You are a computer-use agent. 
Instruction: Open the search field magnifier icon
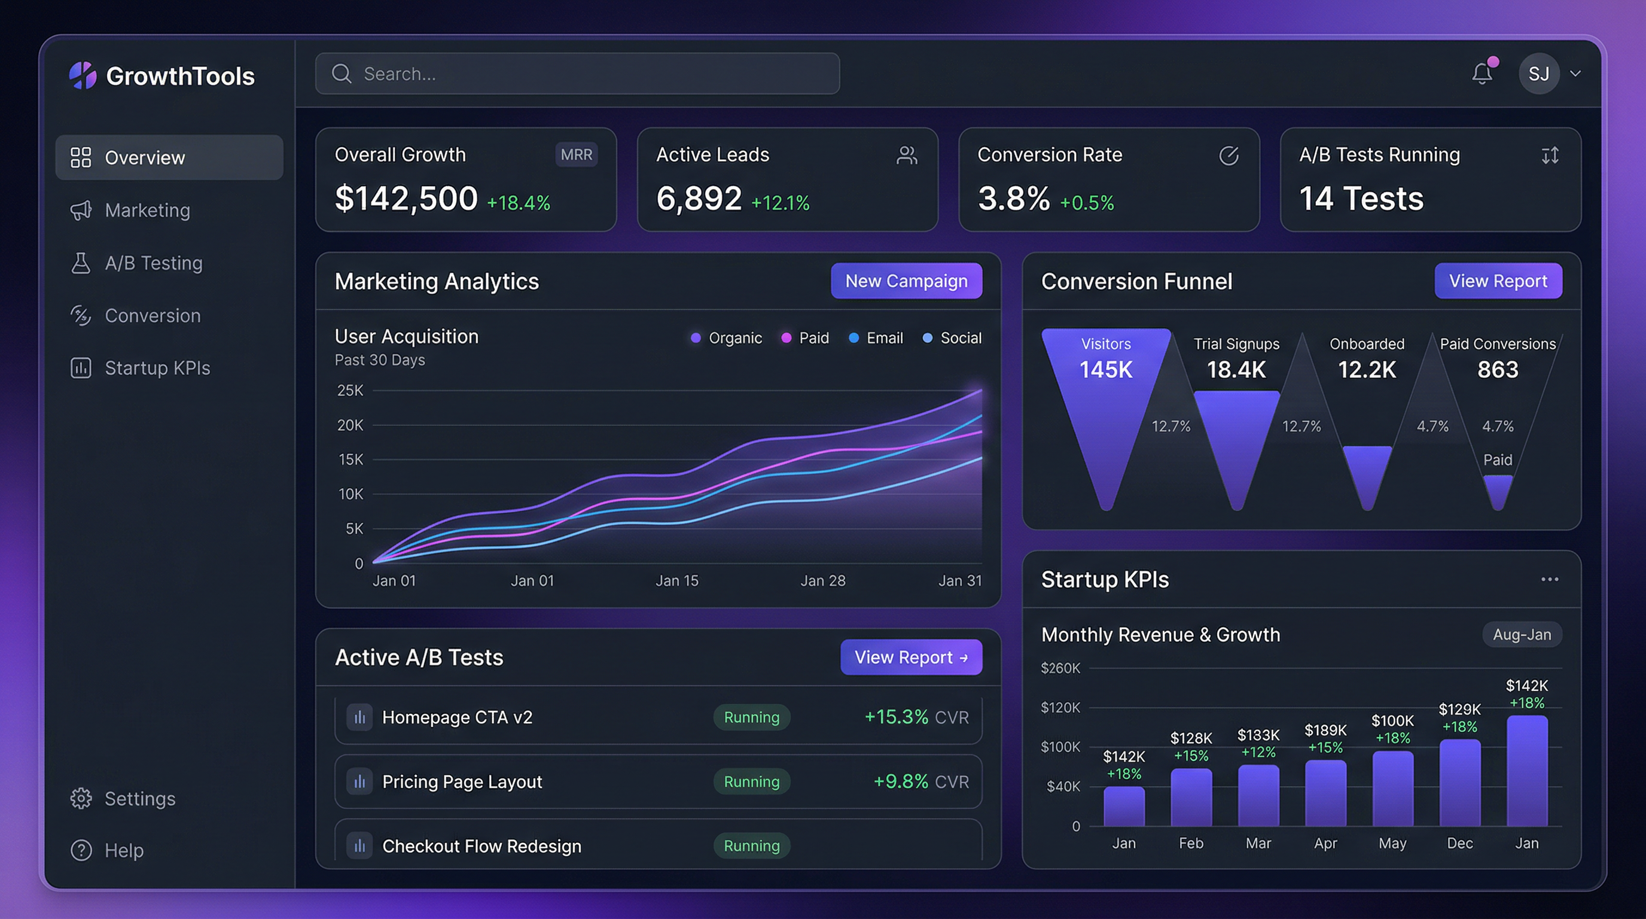[342, 73]
